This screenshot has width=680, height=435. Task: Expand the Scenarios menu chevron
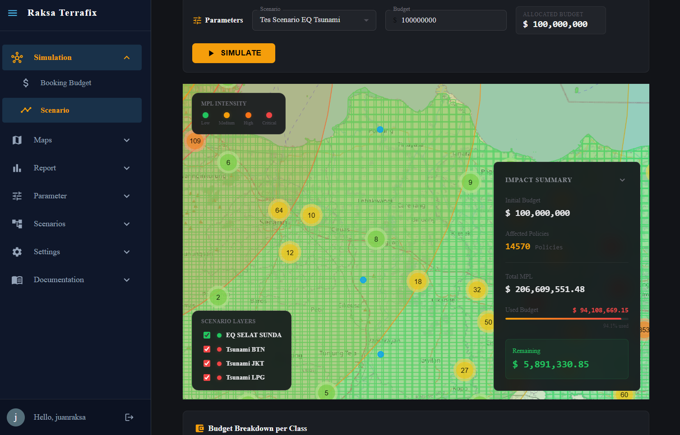coord(127,224)
